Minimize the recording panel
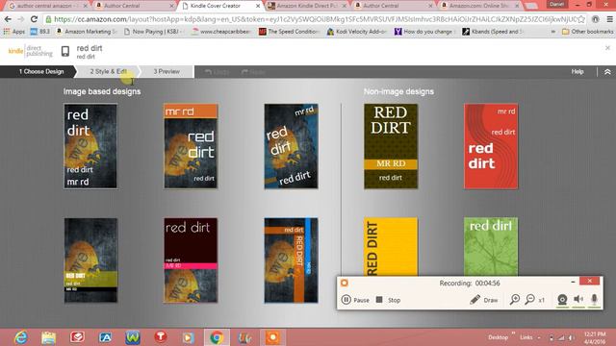The height and width of the screenshot is (346, 616). point(573,282)
